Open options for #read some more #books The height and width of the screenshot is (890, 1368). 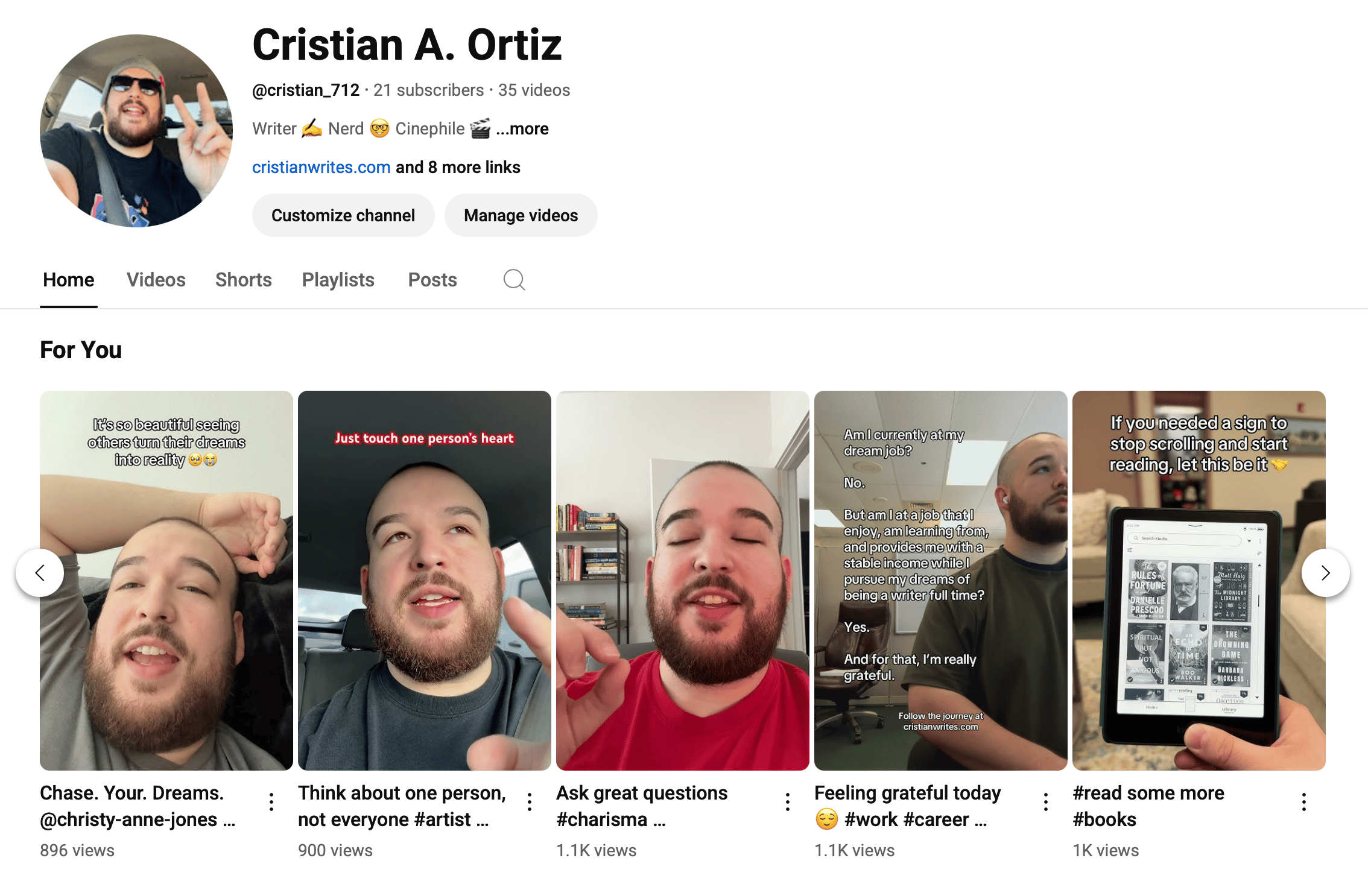(x=1304, y=802)
